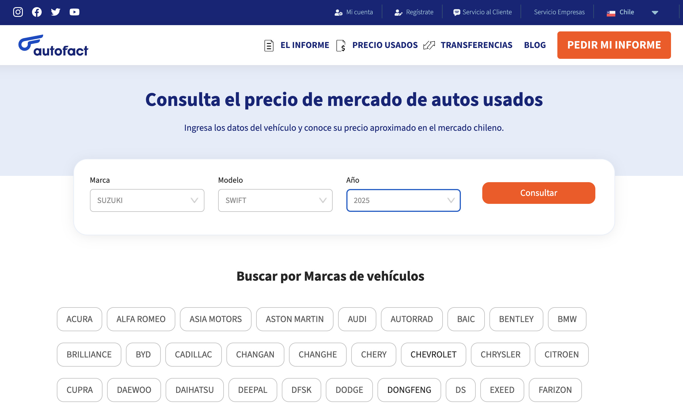Open the BLOG section

535,45
